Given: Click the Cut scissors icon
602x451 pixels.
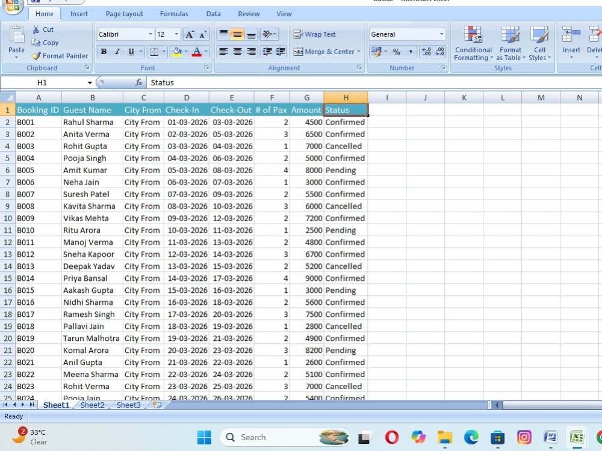Looking at the screenshot, I should tap(36, 29).
